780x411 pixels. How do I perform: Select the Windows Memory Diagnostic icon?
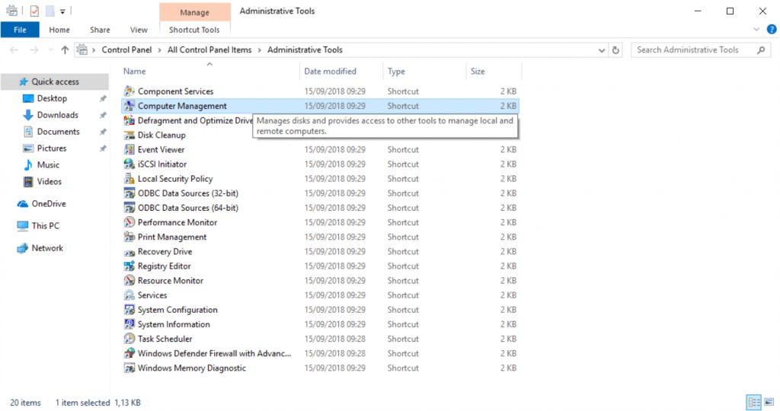coord(129,368)
